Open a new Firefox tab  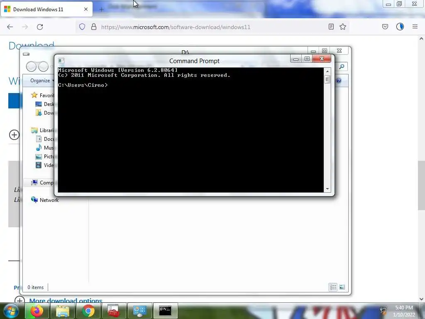(x=101, y=10)
